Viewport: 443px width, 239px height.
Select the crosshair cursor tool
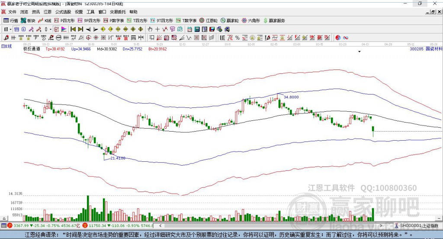[x=157, y=29]
